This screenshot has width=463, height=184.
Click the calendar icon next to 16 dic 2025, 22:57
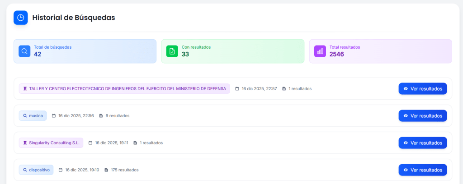click(x=237, y=89)
